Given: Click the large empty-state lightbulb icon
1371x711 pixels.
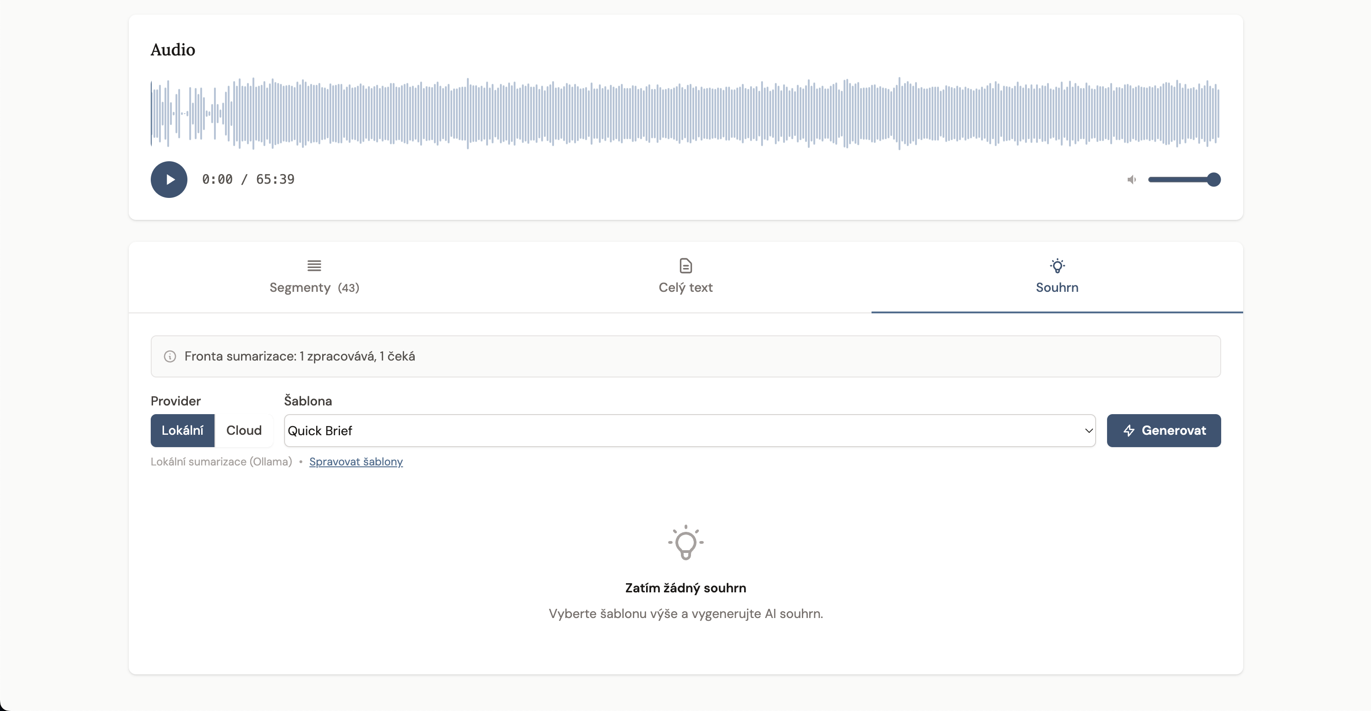Looking at the screenshot, I should tap(685, 543).
